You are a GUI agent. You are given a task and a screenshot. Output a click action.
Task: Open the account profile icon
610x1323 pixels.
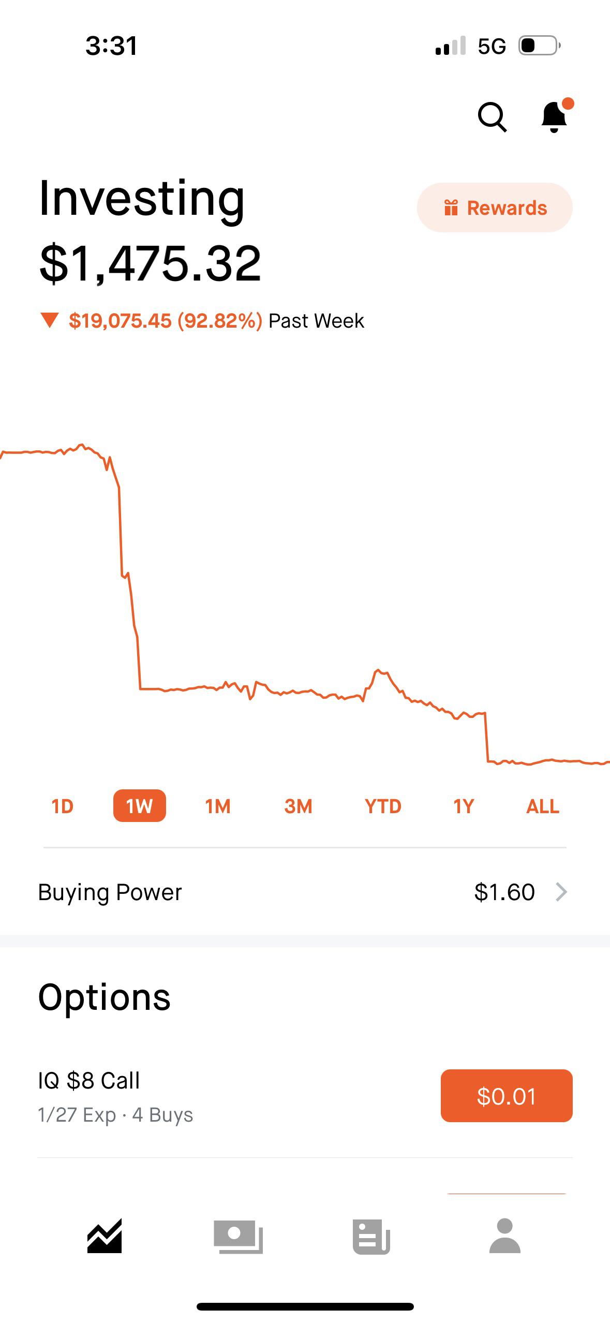[x=504, y=1236]
